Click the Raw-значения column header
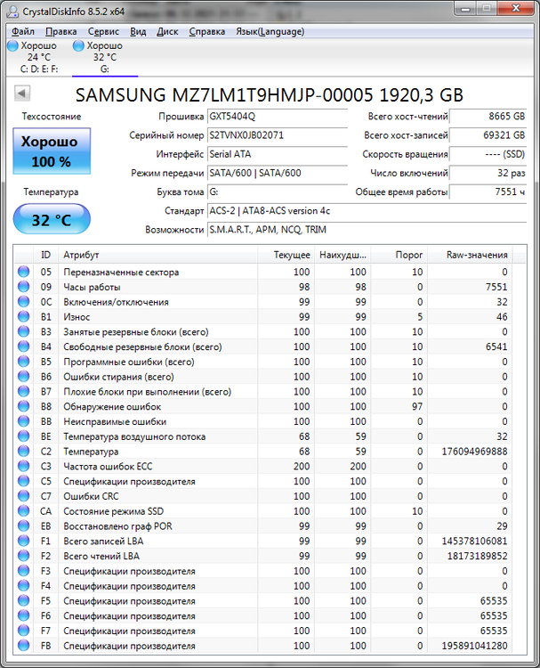Image resolution: width=540 pixels, height=668 pixels. (x=471, y=255)
